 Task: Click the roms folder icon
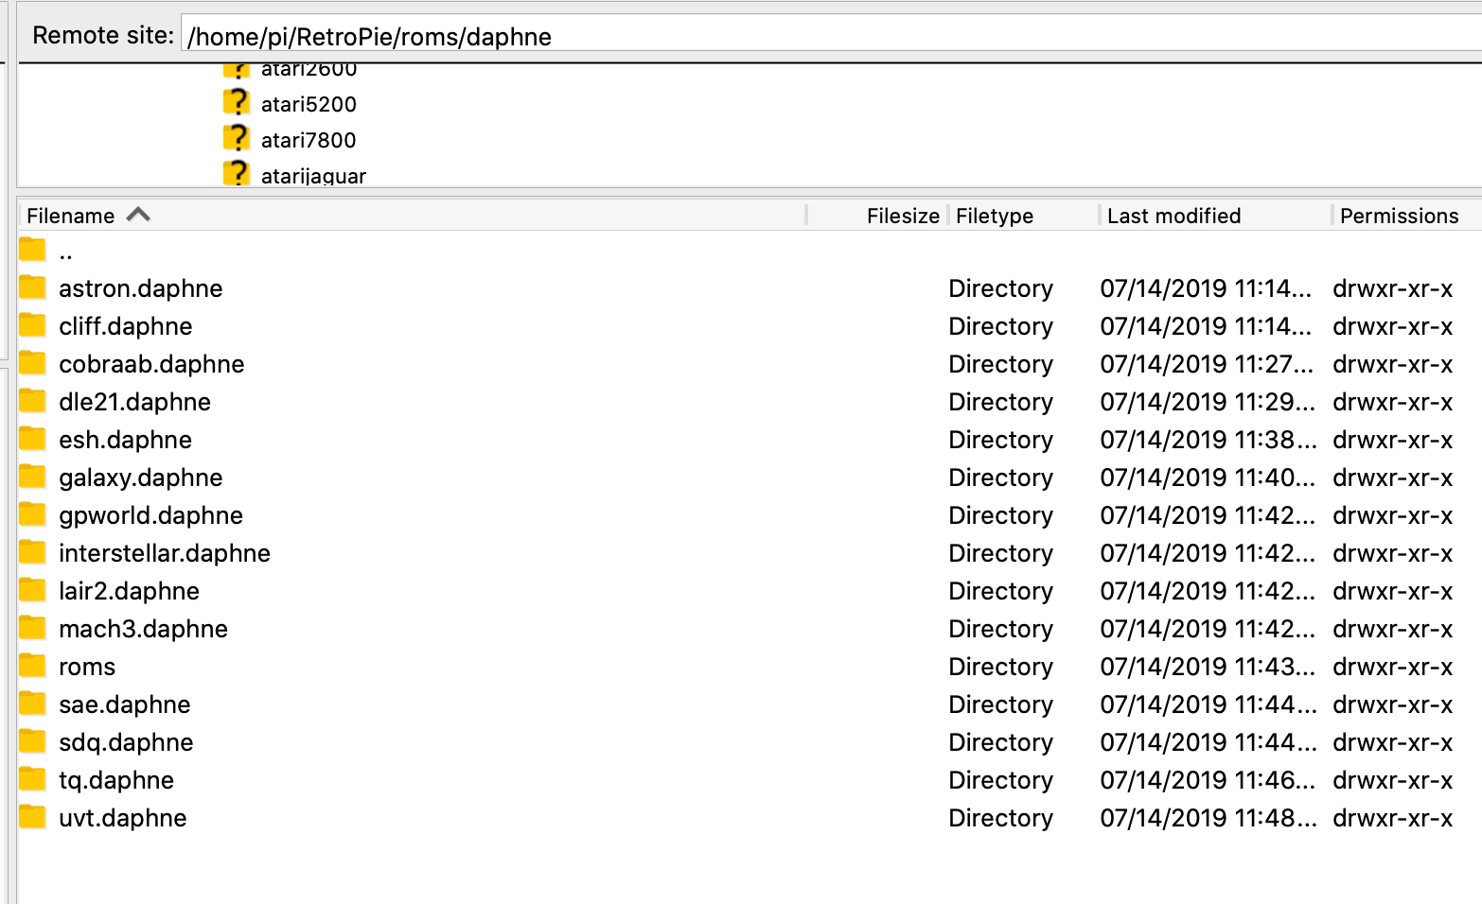[x=32, y=666]
